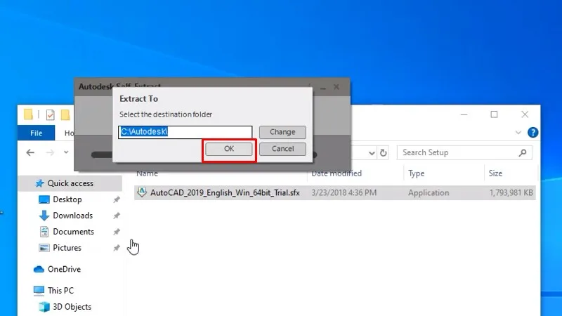Sort files by Date modified column
Viewport: 562px width, 316px height.
click(336, 173)
